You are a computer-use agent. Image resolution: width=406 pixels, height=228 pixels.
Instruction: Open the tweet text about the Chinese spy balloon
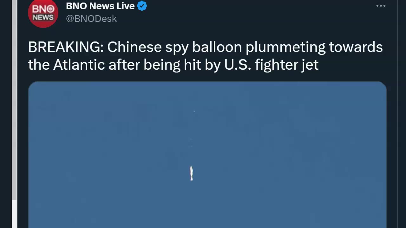tap(205, 56)
